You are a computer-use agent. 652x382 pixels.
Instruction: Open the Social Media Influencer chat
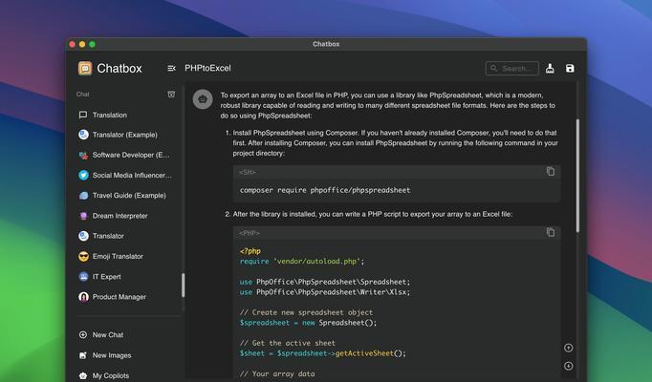click(131, 176)
